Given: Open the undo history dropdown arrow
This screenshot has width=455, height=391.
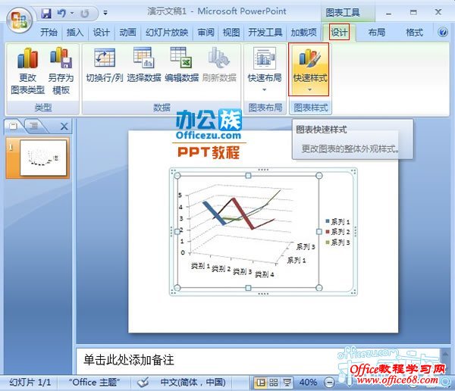Looking at the screenshot, I should (x=72, y=13).
